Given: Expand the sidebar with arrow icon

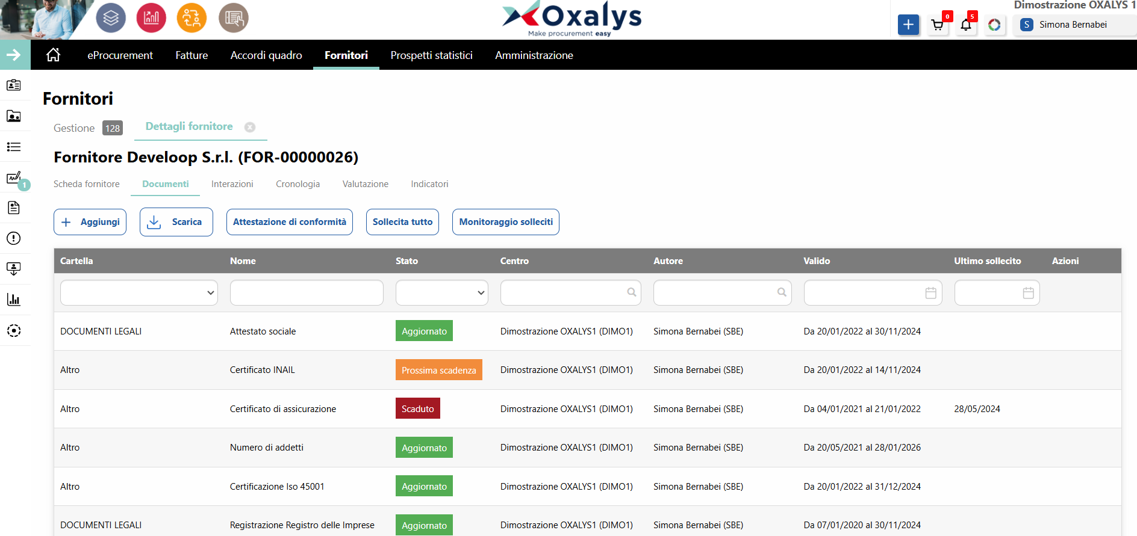Looking at the screenshot, I should (14, 55).
